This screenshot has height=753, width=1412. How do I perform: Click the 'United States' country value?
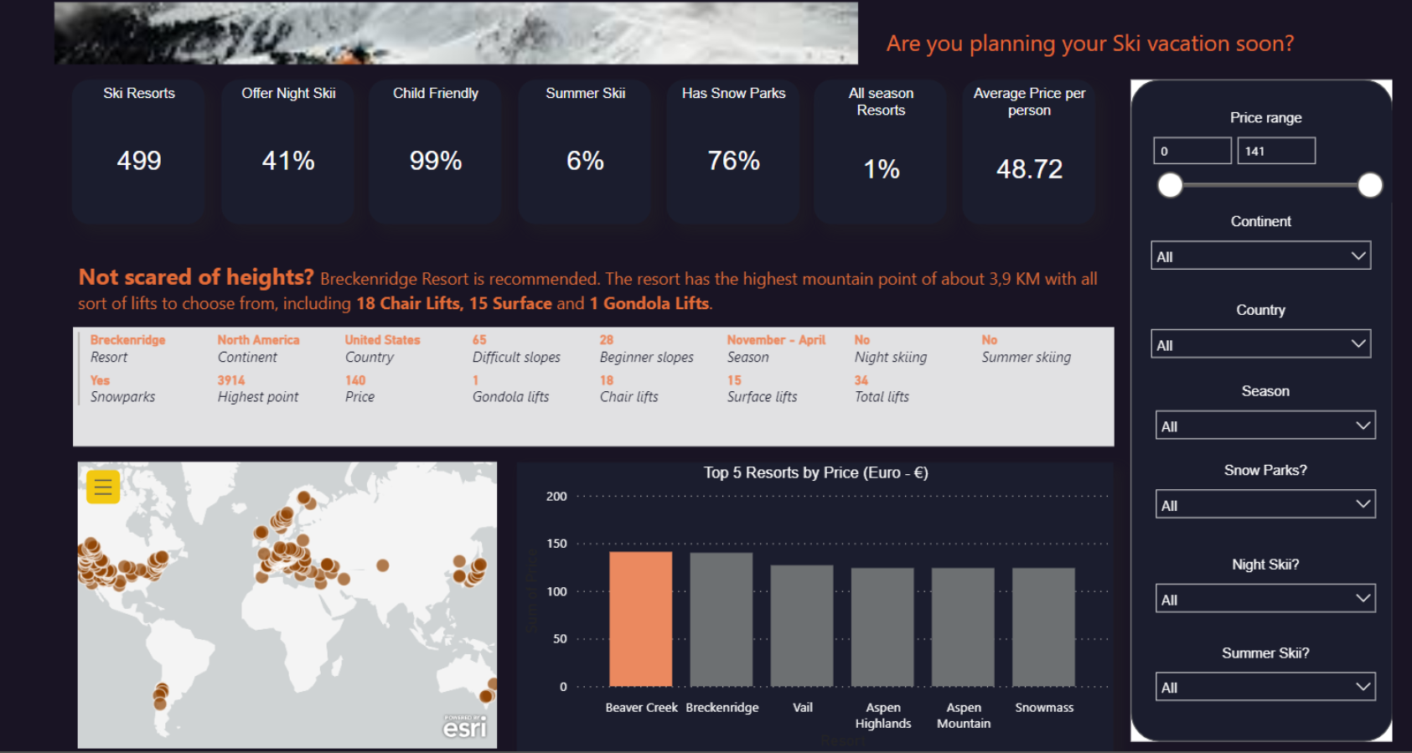tap(382, 340)
